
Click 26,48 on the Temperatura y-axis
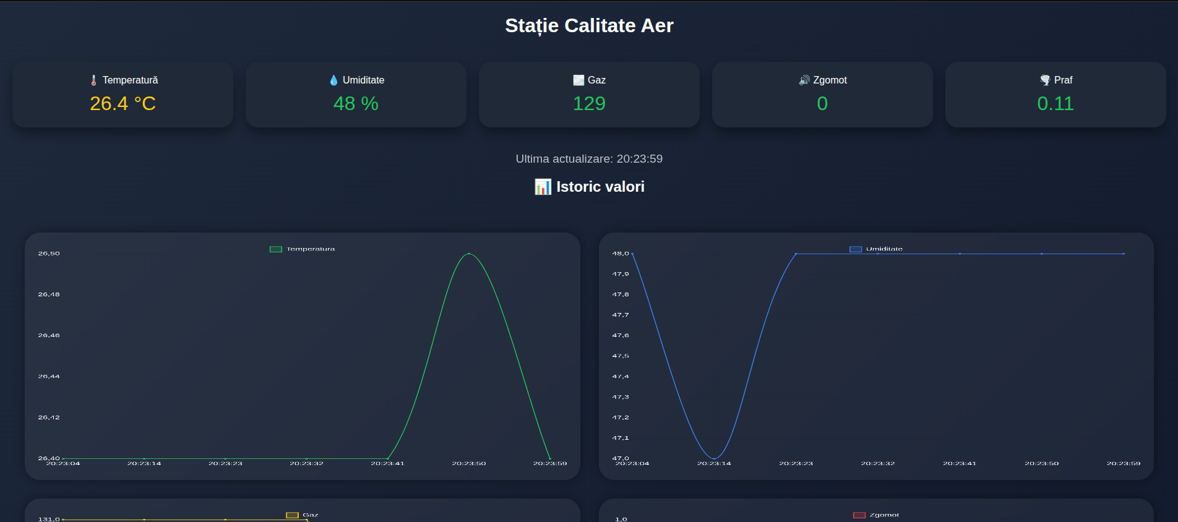coord(49,294)
